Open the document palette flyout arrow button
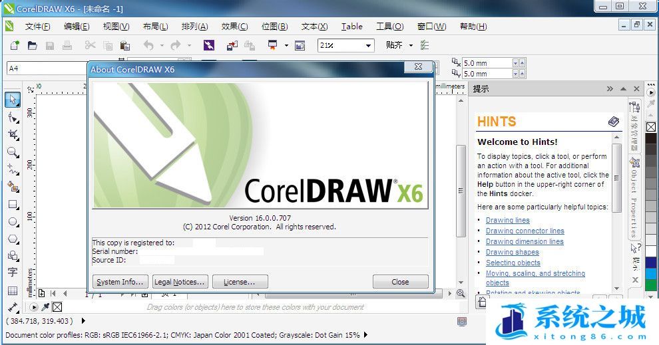The image size is (659, 345). [34, 307]
